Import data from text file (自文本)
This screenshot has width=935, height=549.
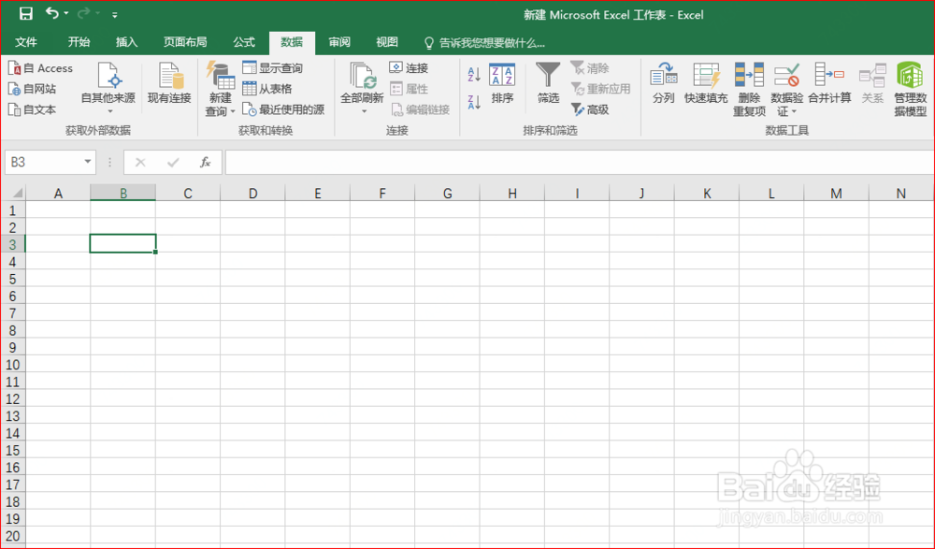[32, 109]
